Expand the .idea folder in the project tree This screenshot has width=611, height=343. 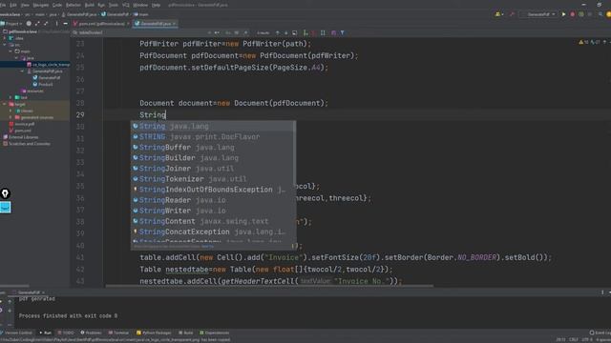(5, 38)
